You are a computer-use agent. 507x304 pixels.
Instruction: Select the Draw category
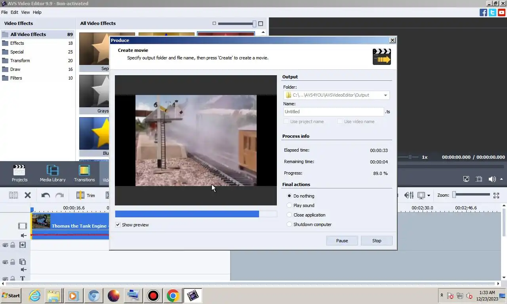[38, 69]
